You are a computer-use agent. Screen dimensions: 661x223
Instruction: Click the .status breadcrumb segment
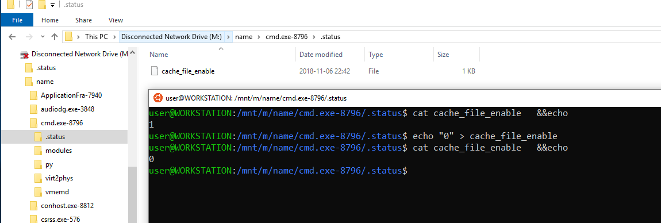pyautogui.click(x=330, y=37)
